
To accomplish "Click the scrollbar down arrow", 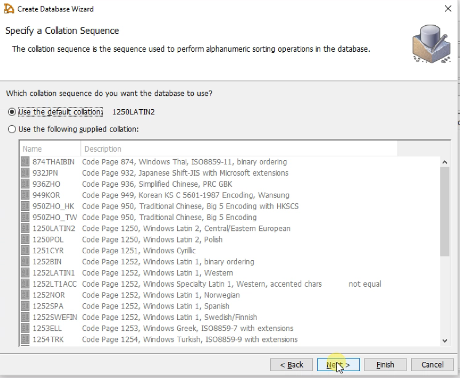I will pyautogui.click(x=444, y=340).
